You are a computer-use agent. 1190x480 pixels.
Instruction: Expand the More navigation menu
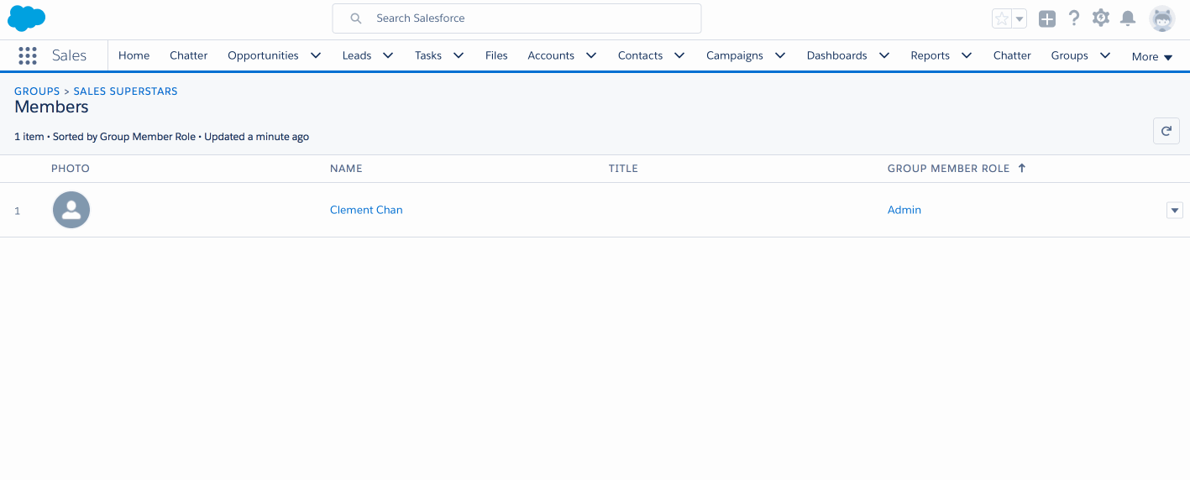coord(1151,56)
